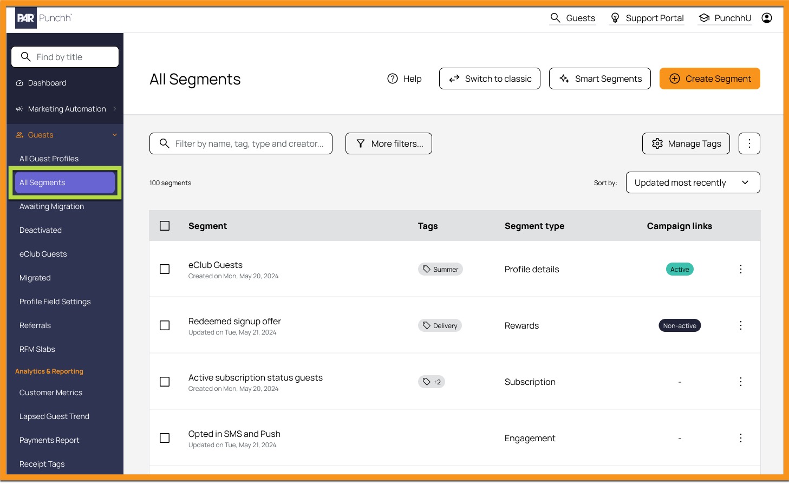Open All Guest Profiles
The image size is (789, 484).
point(49,159)
